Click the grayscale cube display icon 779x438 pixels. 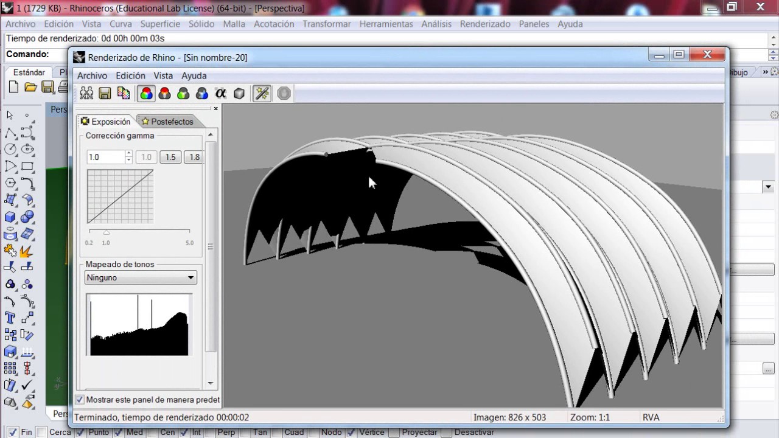tap(239, 93)
